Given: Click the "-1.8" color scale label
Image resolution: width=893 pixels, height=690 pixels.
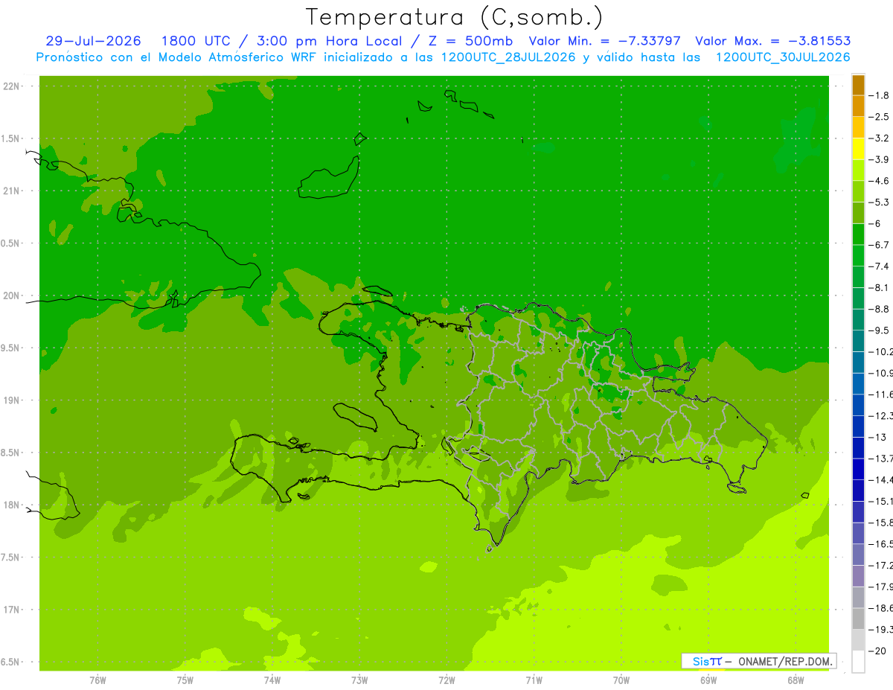Looking at the screenshot, I should [x=880, y=95].
